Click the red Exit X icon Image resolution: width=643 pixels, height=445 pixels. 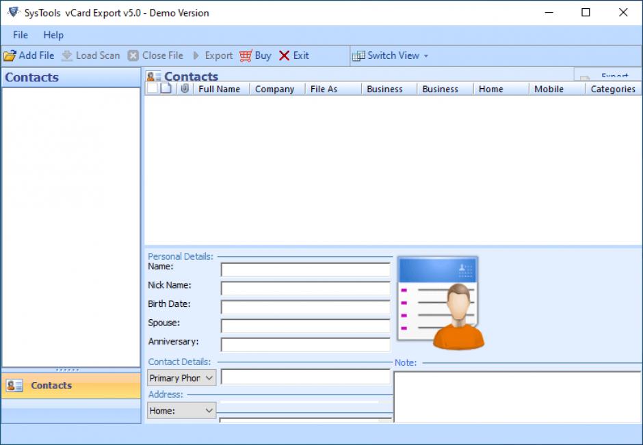(x=284, y=55)
